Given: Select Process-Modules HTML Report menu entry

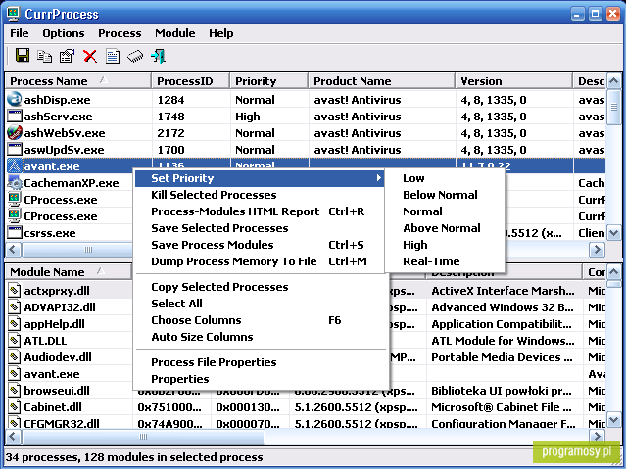Looking at the screenshot, I should click(x=260, y=211).
